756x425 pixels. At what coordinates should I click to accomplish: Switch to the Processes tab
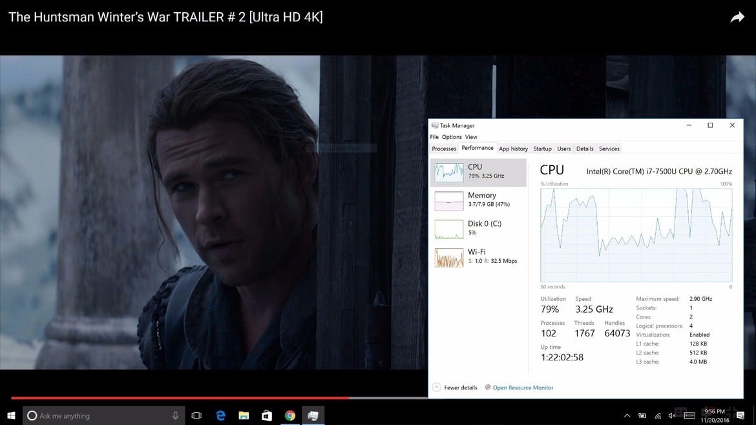point(444,149)
